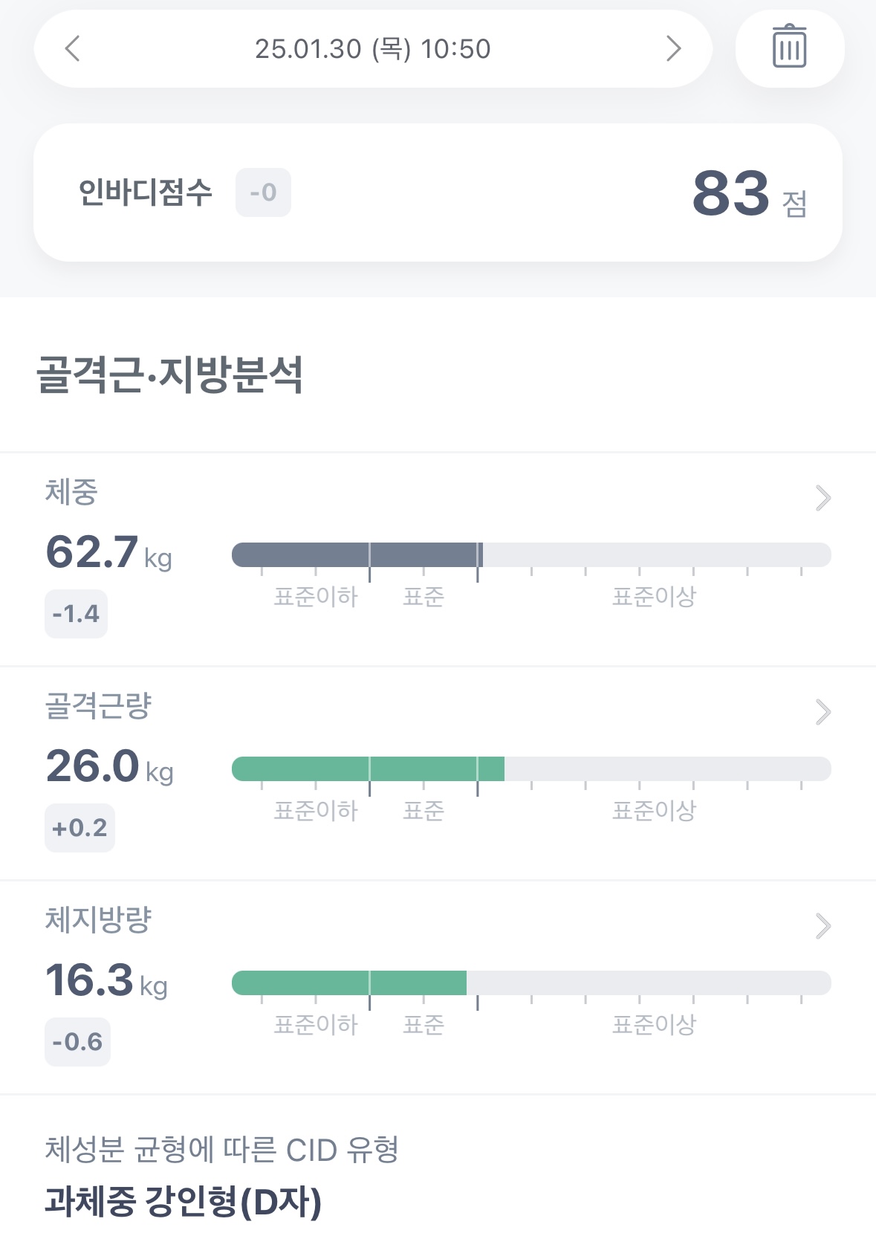Image resolution: width=876 pixels, height=1233 pixels.
Task: Select the 체중 -1.4 change badge
Action: (x=76, y=614)
